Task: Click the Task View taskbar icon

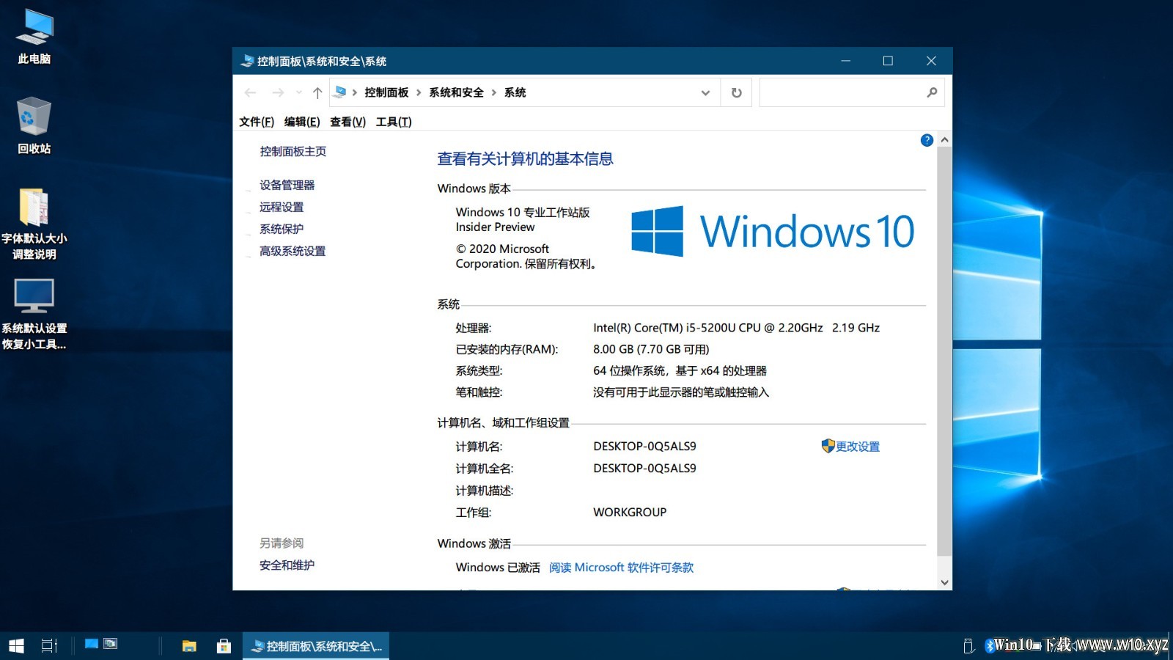Action: tap(49, 646)
